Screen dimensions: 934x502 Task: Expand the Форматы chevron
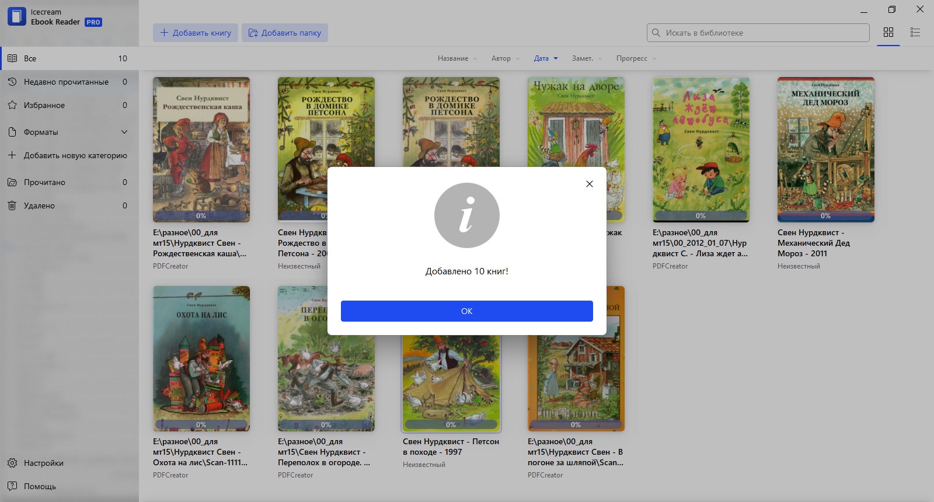click(124, 132)
